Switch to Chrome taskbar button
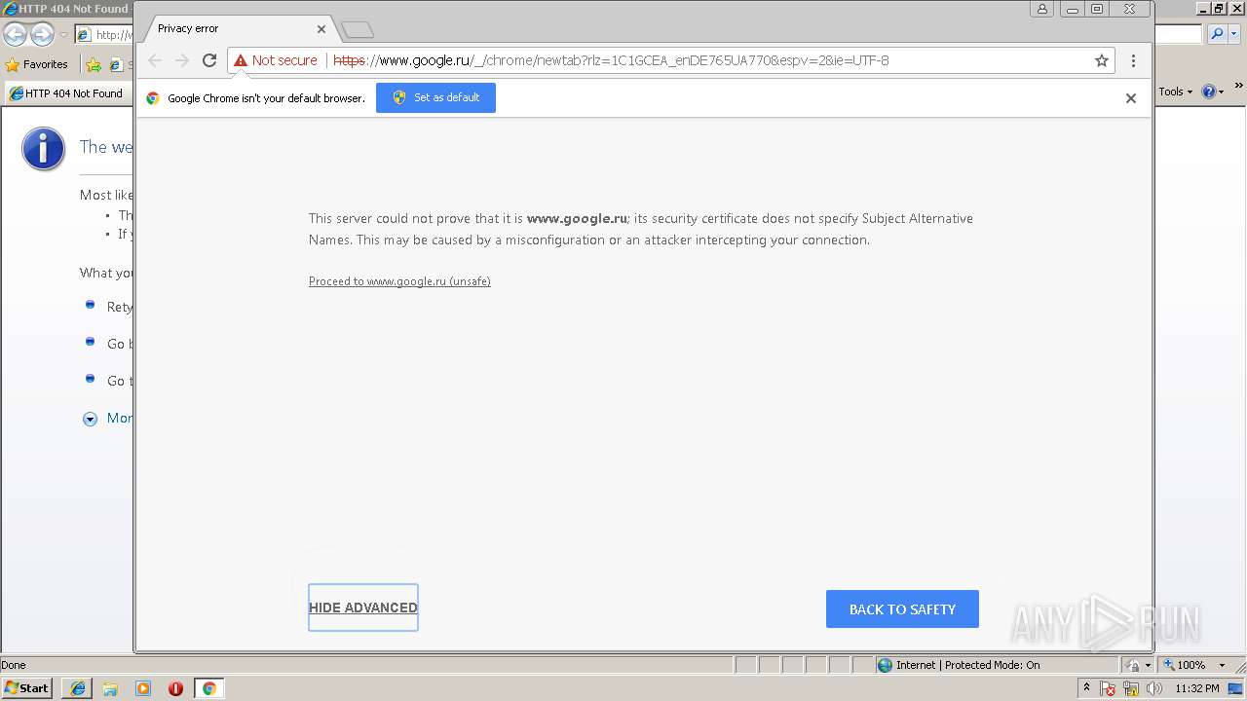Screen dimensions: 1247x701 tap(208, 688)
